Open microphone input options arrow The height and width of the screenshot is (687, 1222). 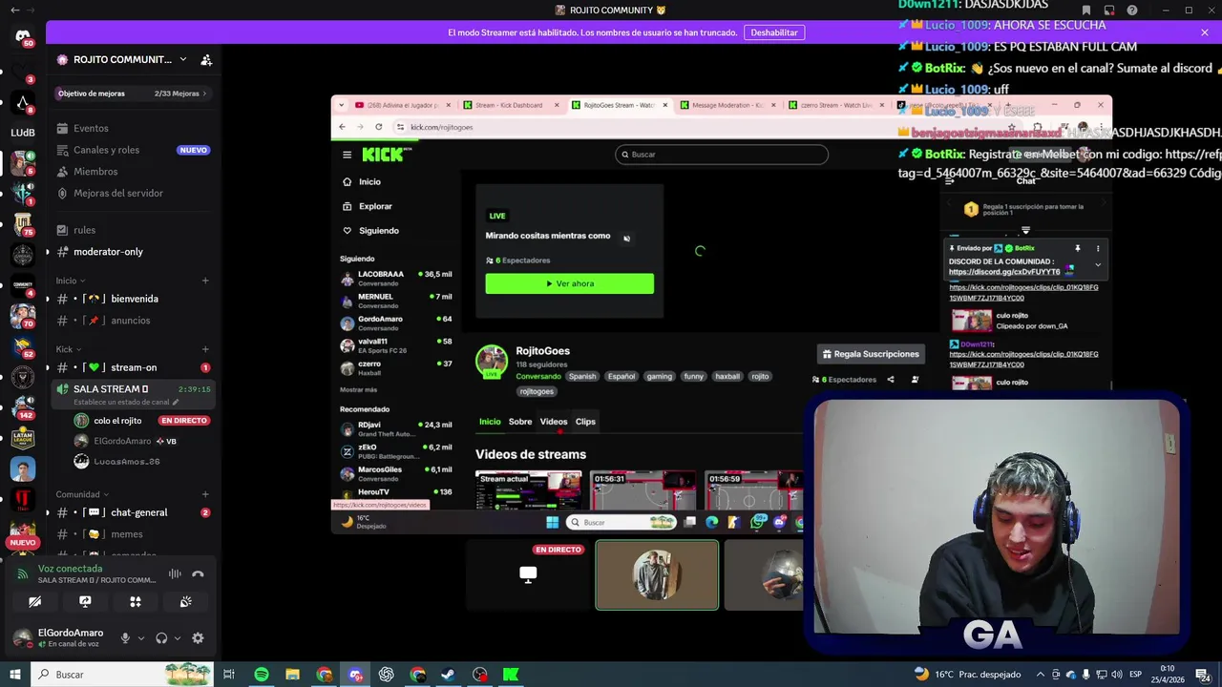pos(141,638)
